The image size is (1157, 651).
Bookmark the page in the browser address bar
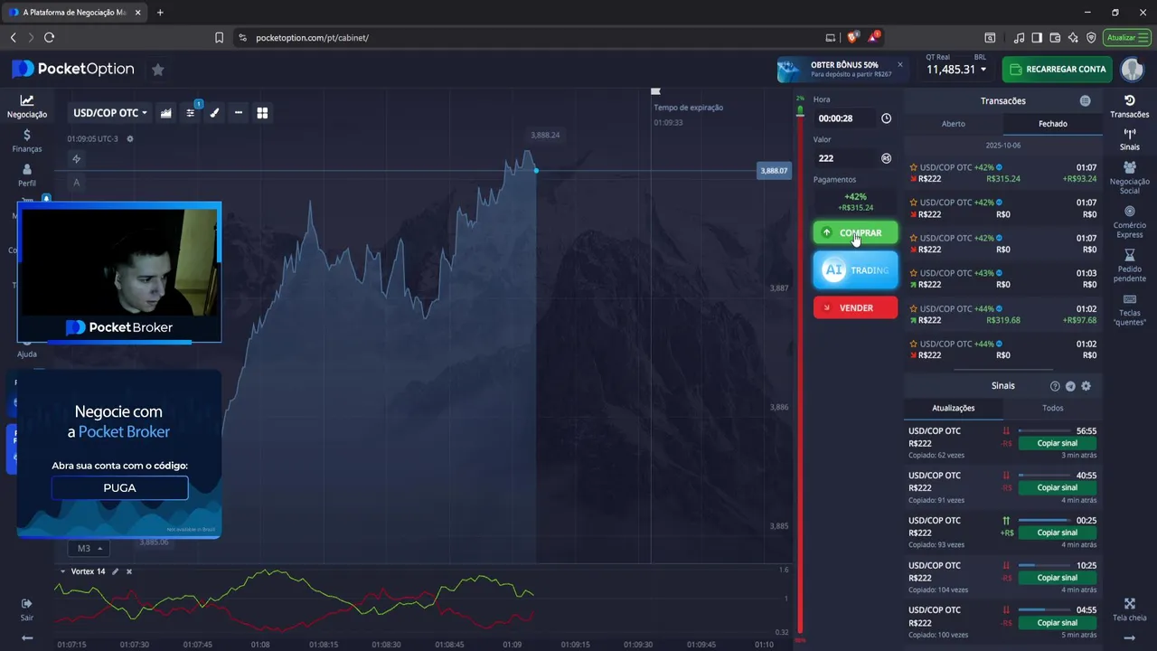[219, 38]
